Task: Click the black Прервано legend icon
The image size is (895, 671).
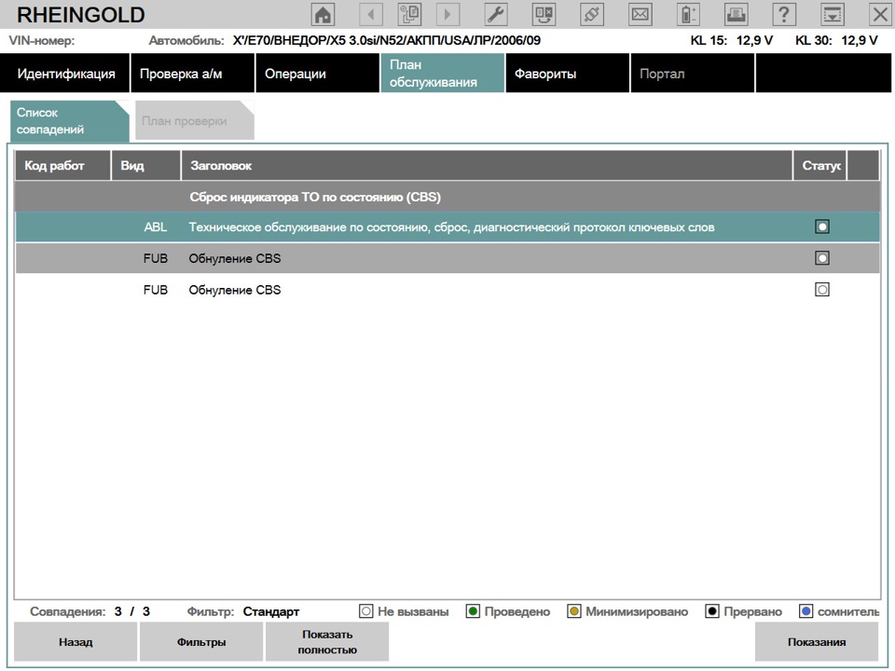Action: (x=711, y=611)
